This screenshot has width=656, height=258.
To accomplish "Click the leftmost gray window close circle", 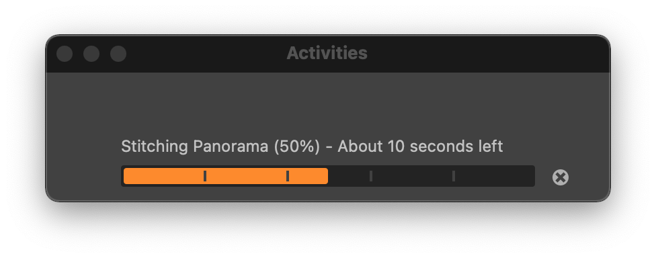I will [65, 54].
